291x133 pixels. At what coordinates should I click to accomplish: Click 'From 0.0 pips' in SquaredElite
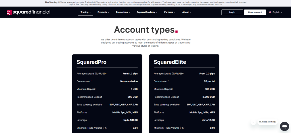(207, 74)
